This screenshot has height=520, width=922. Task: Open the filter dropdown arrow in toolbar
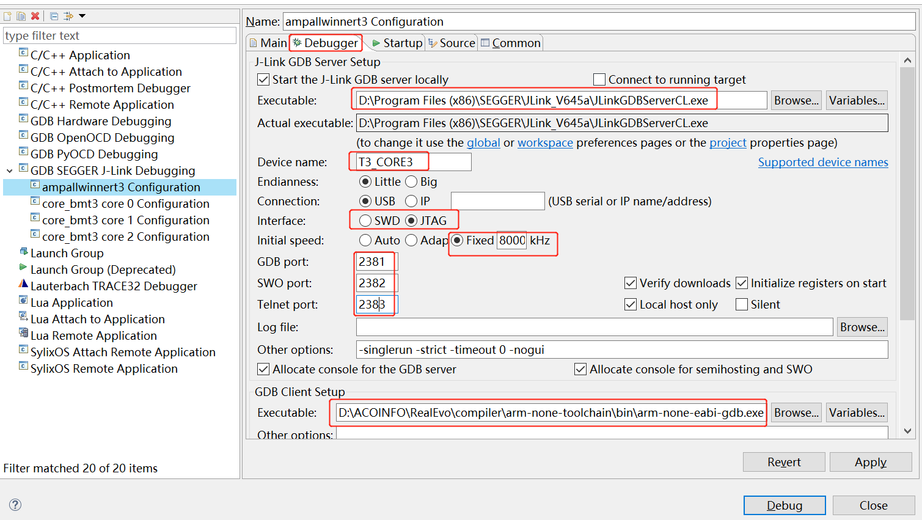tap(82, 16)
